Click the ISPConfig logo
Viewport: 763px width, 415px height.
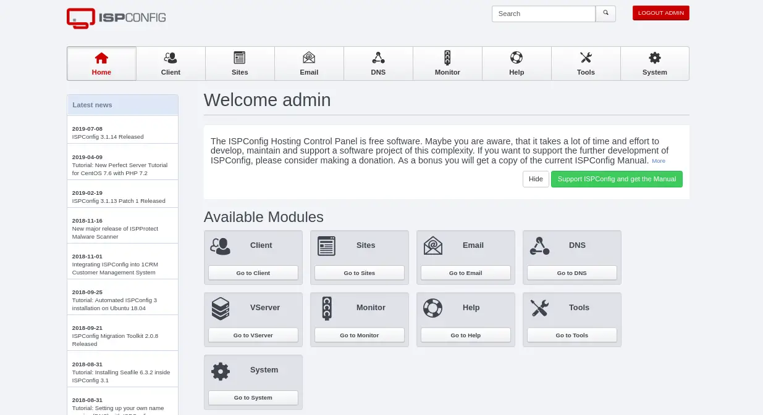[116, 18]
